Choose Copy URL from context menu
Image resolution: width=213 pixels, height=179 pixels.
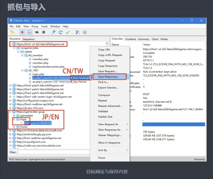104,49
